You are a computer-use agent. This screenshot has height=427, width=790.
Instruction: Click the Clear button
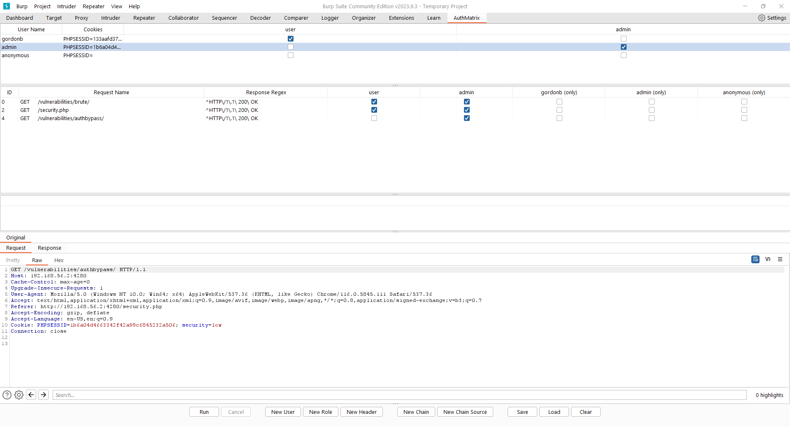(x=586, y=412)
